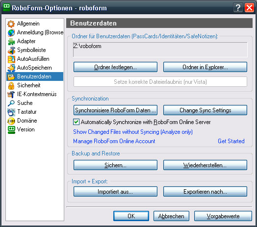Viewport: 257px width, 227px height.
Task: Reset with the Vorgabewerte button
Action: [x=223, y=216]
